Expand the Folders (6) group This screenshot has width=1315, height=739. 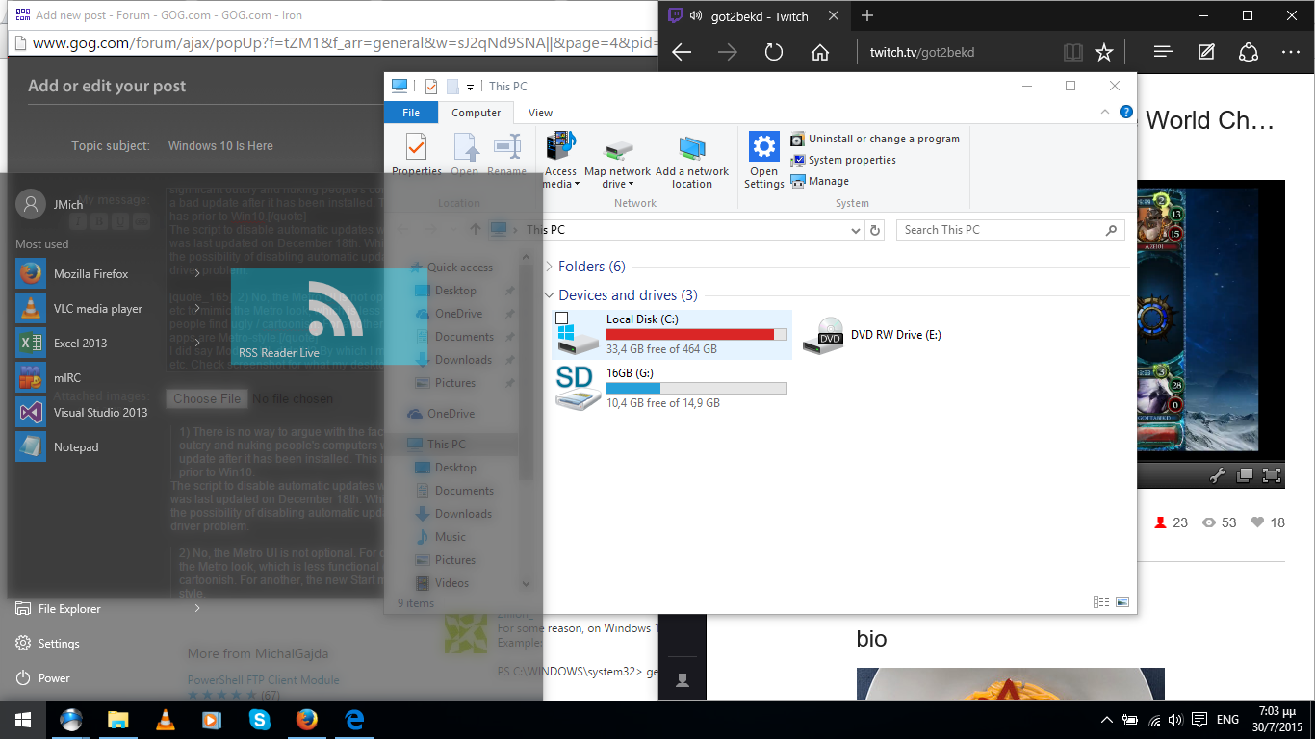click(x=549, y=267)
